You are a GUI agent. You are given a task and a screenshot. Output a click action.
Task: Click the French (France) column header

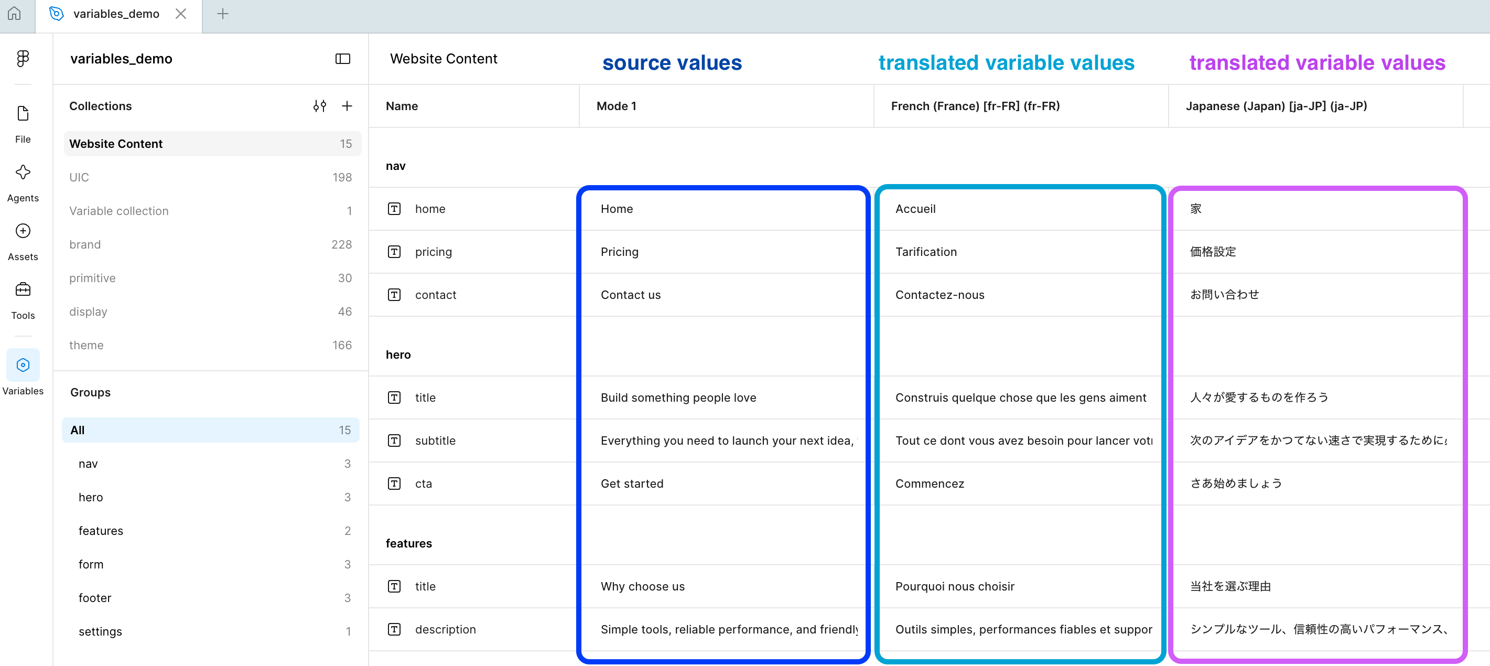coord(1021,106)
